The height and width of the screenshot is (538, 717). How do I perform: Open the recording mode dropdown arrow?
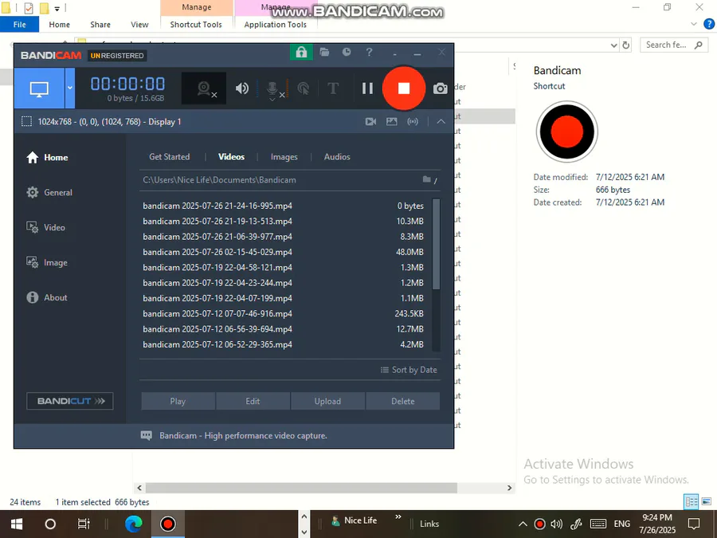[70, 88]
